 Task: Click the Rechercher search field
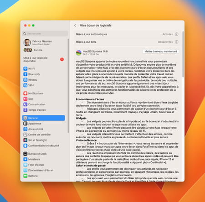click(45, 34)
